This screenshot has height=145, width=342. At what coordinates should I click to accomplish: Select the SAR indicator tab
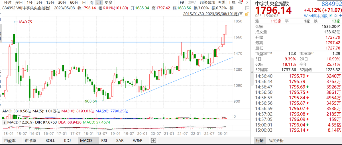pyautogui.click(x=120, y=140)
